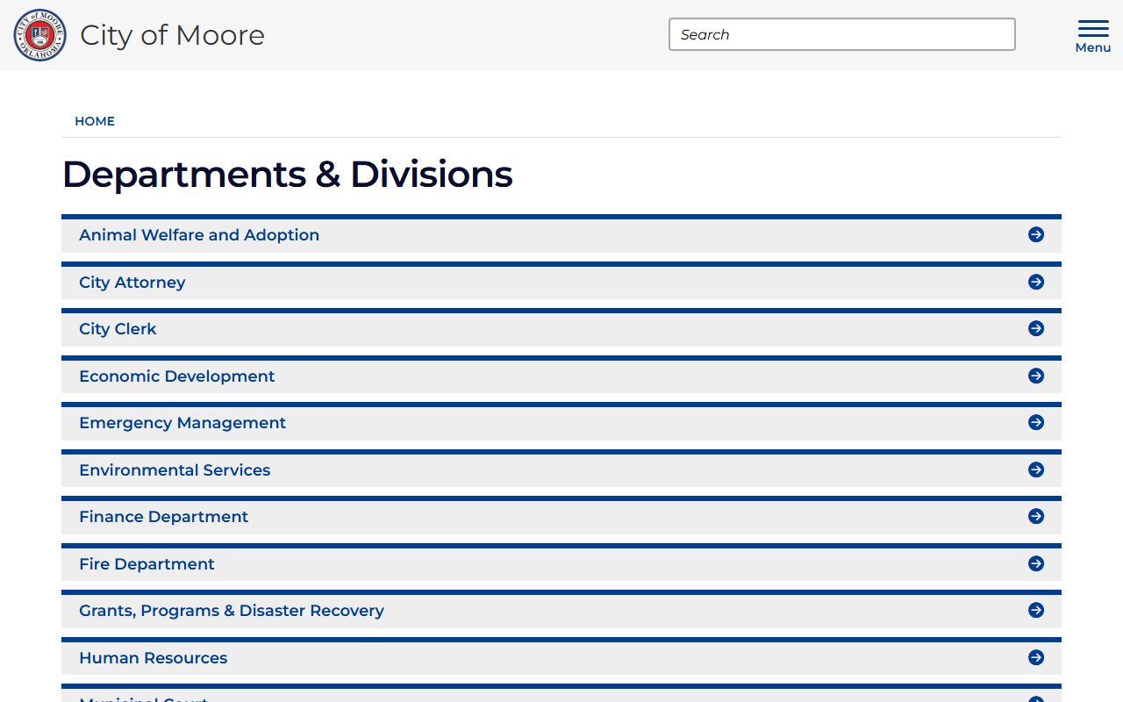Click the arrow icon for Human Resources
The width and height of the screenshot is (1123, 702).
[1036, 657]
